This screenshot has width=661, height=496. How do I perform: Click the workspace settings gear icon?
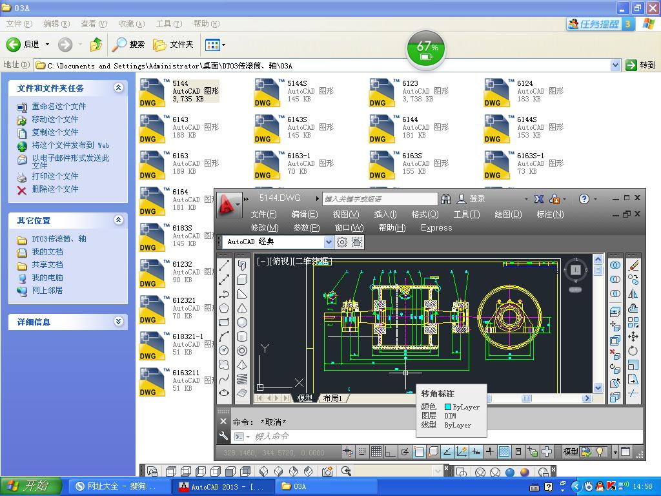pos(342,242)
